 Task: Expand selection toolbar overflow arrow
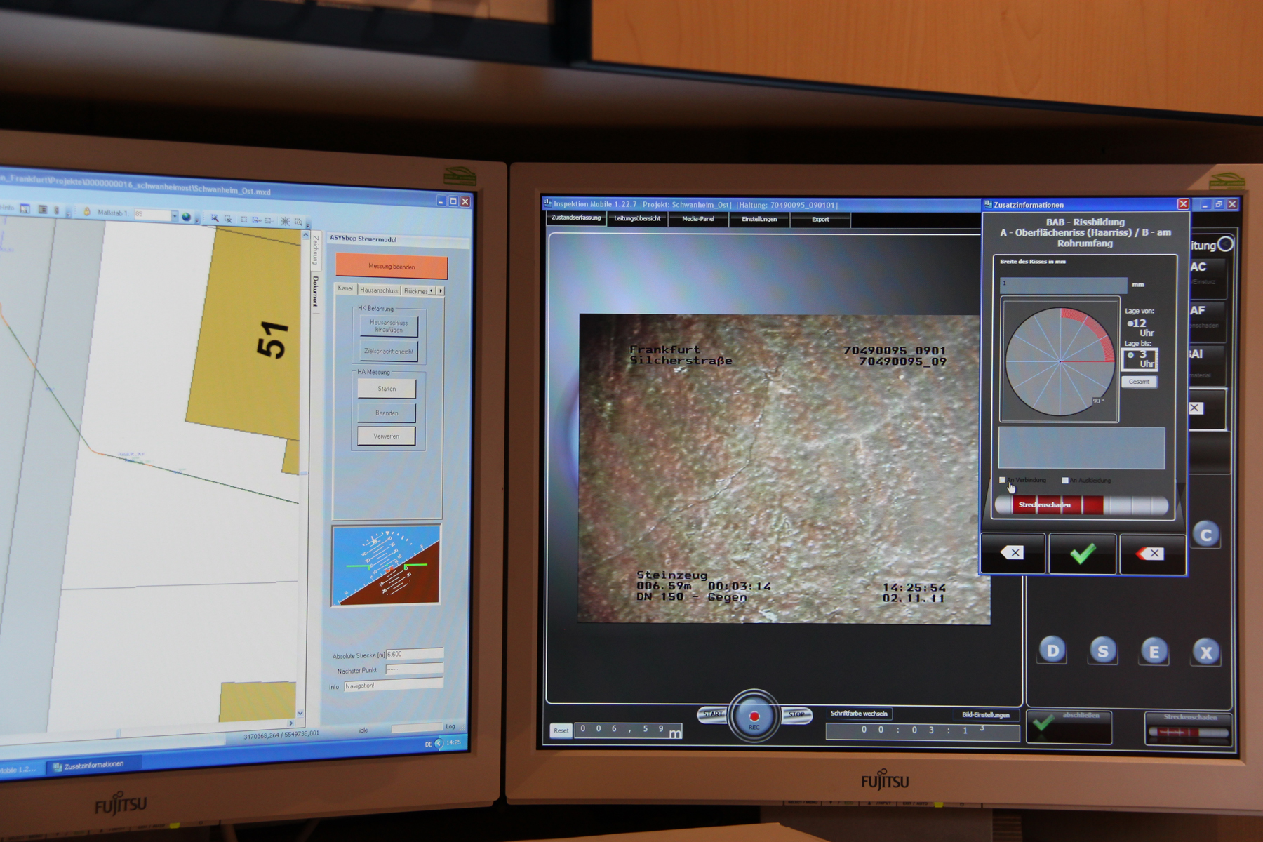pyautogui.click(x=307, y=223)
